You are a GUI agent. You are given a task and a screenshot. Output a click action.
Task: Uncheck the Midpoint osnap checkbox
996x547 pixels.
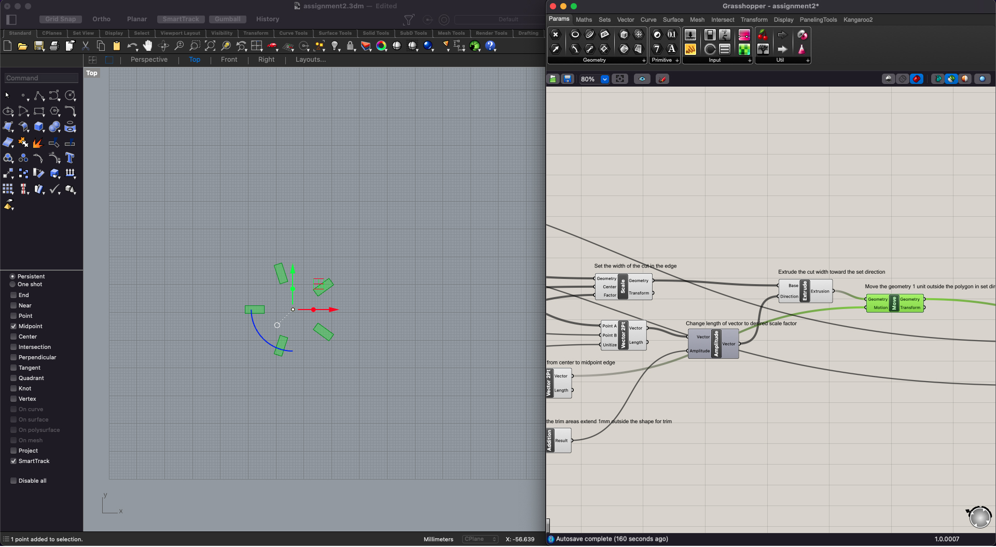coord(14,326)
